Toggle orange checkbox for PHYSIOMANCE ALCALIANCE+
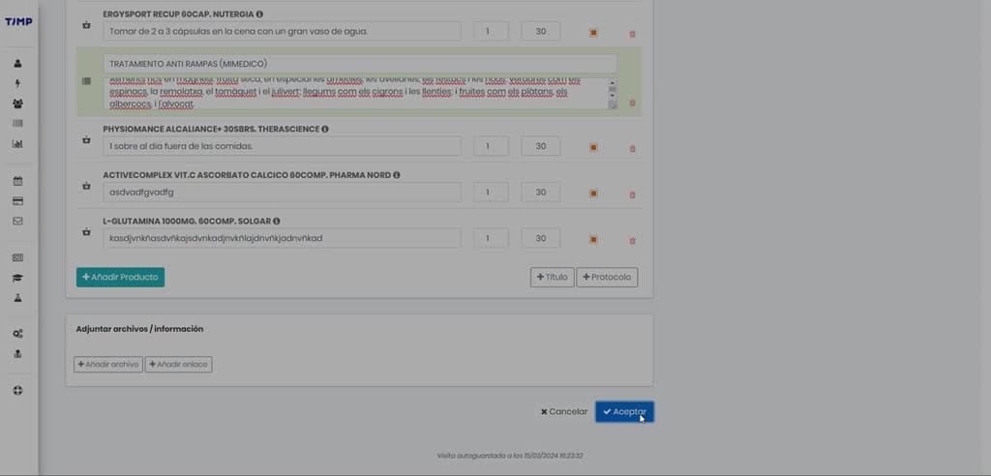Image resolution: width=991 pixels, height=476 pixels. pos(593,147)
